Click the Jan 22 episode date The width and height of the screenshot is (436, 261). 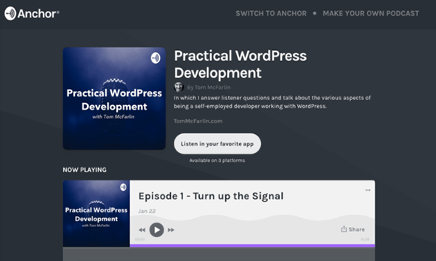pos(147,211)
